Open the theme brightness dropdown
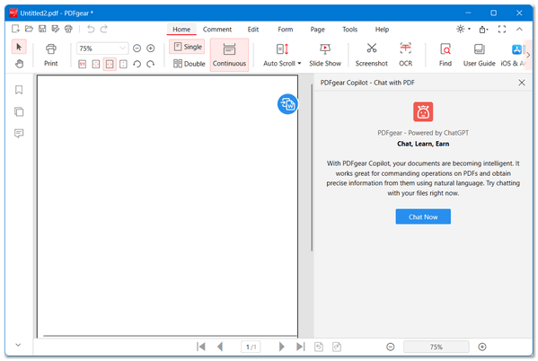Screen dimensions: 538x361 463,29
